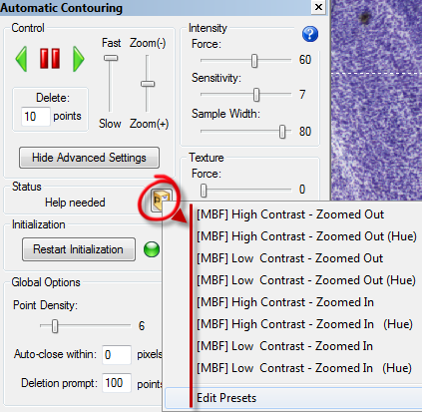Choose Edit Presets from the menu
Image resolution: width=422 pixels, height=412 pixels.
coord(226,398)
